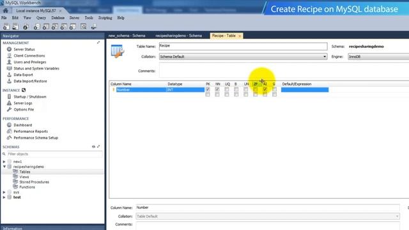
Task: Open the Engine dropdown
Action: pos(378,57)
